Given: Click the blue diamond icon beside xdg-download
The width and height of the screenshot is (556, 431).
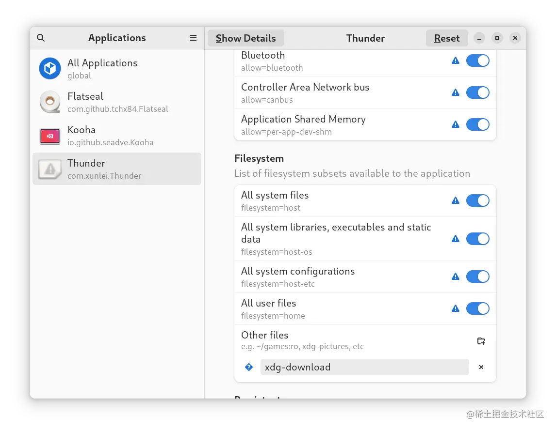Looking at the screenshot, I should coord(249,367).
